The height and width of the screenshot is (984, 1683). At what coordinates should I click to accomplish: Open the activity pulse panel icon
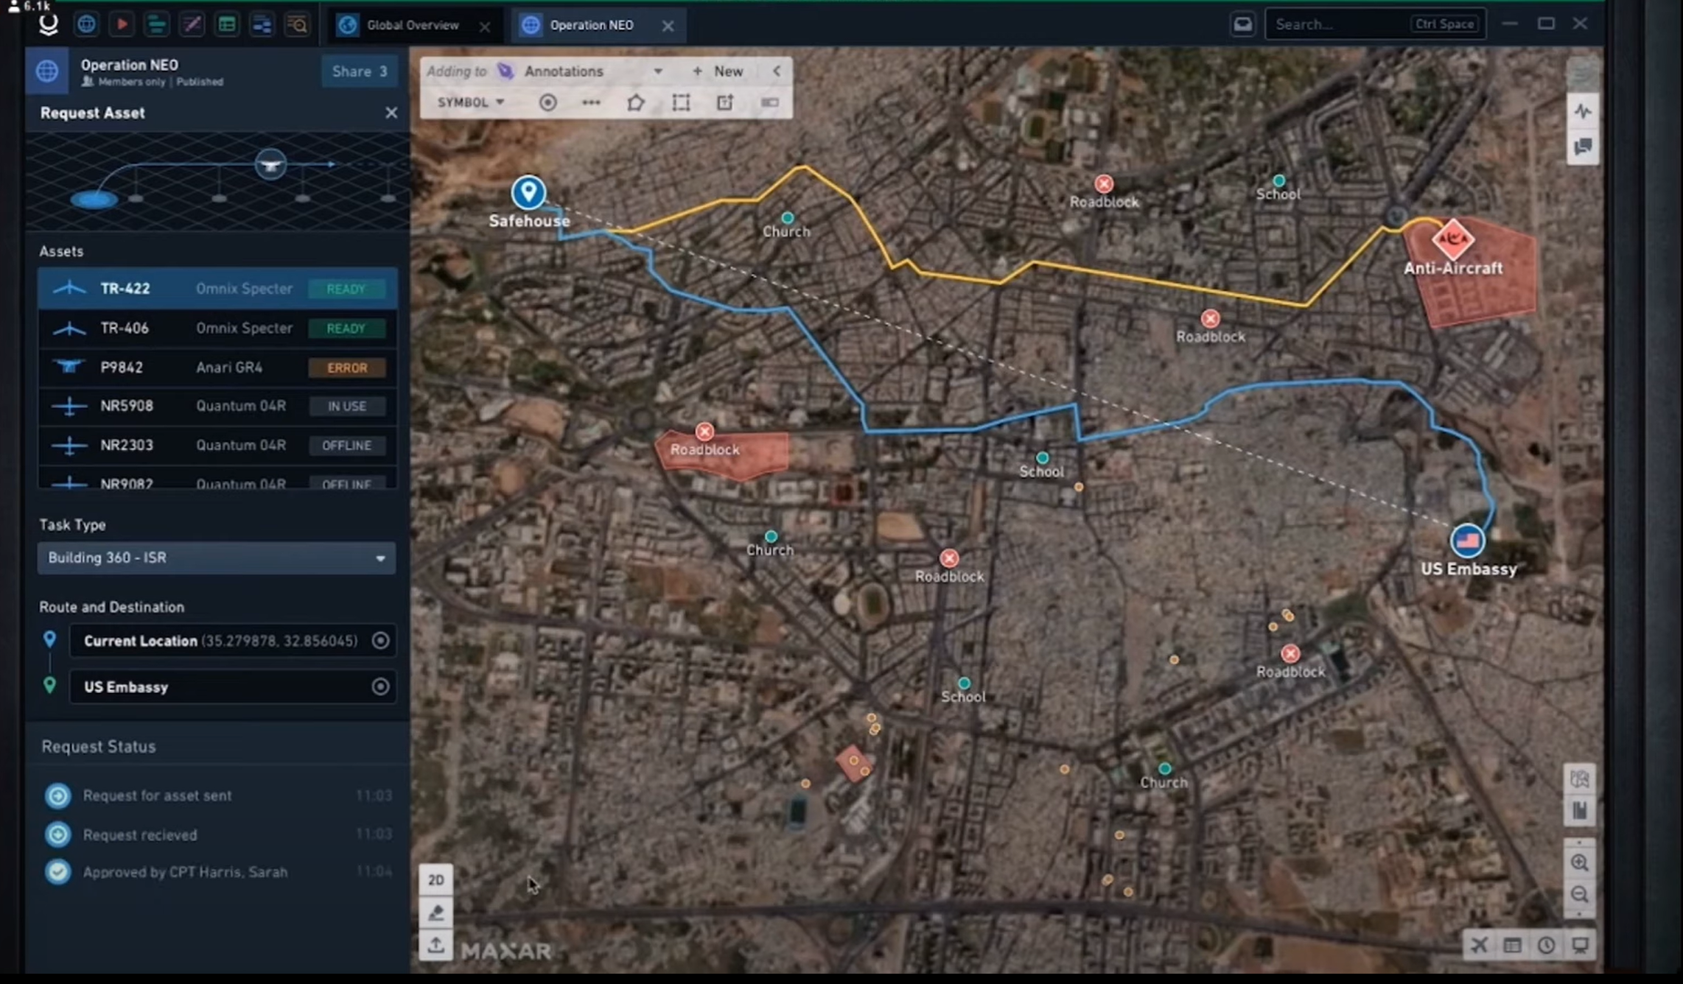coord(1582,112)
